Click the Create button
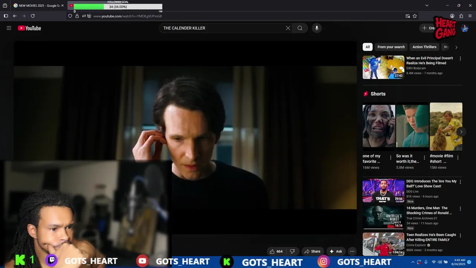 click(428, 28)
